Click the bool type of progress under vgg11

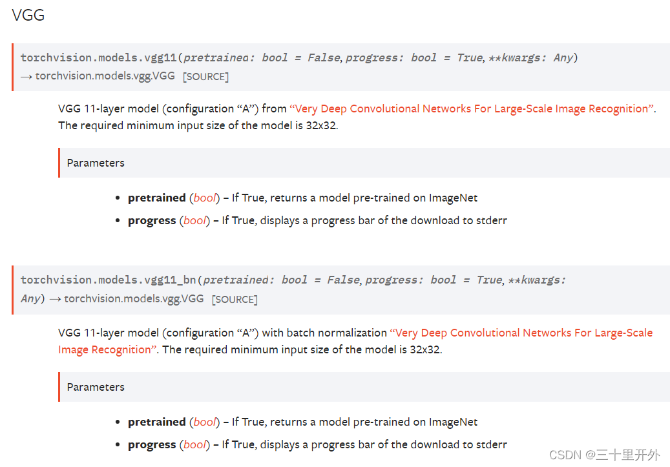pos(195,220)
